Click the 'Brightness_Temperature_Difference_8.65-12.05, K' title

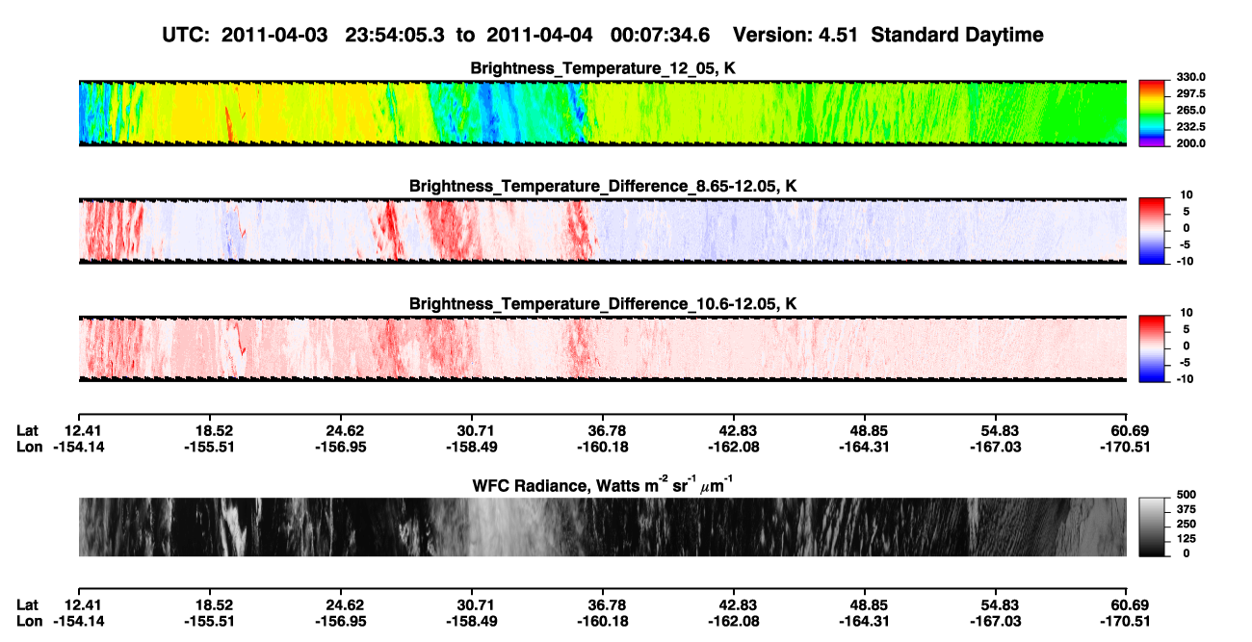pos(603,186)
